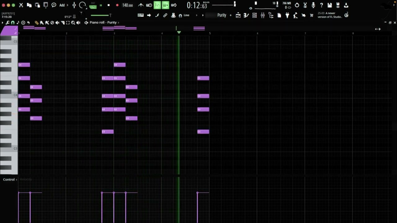This screenshot has width=397, height=223.
Task: Expand the Piano roll - Purity target arrow
Action: pos(118,23)
